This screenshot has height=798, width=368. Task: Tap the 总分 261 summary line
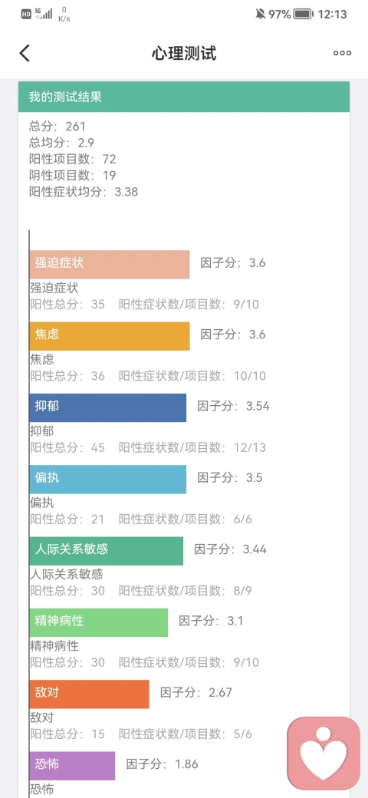[x=58, y=126]
